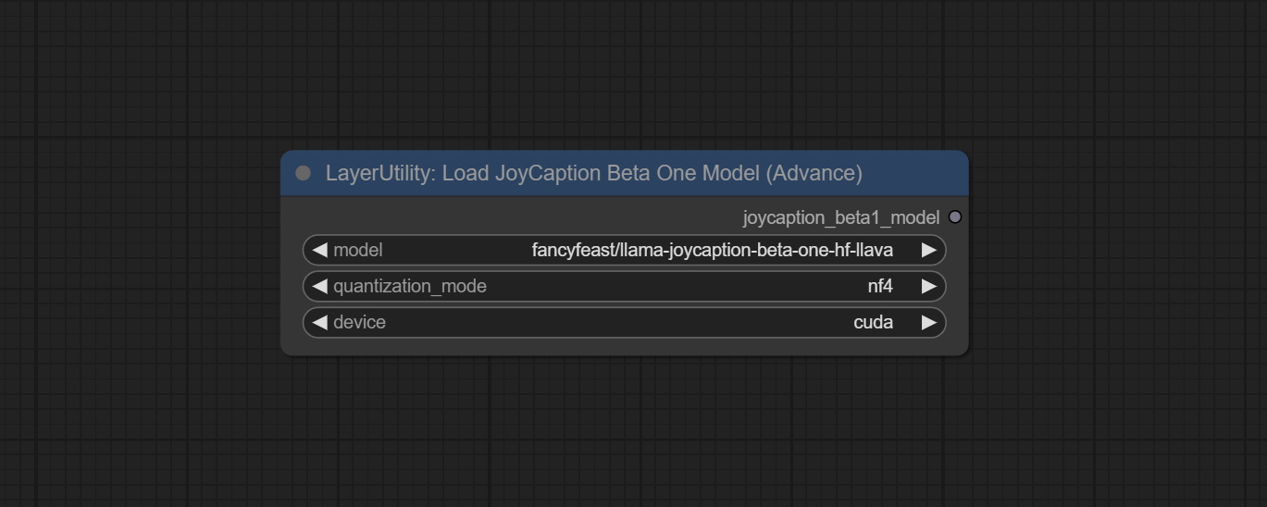Switch to previous model with left arrow
The width and height of the screenshot is (1267, 507).
tap(319, 250)
